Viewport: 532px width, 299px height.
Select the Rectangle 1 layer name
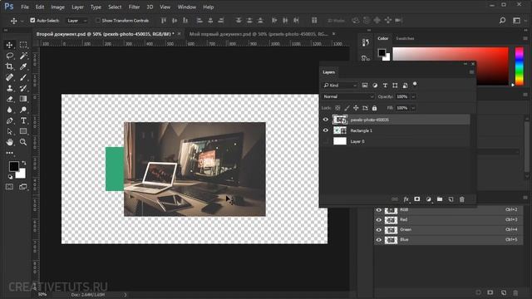(x=361, y=130)
